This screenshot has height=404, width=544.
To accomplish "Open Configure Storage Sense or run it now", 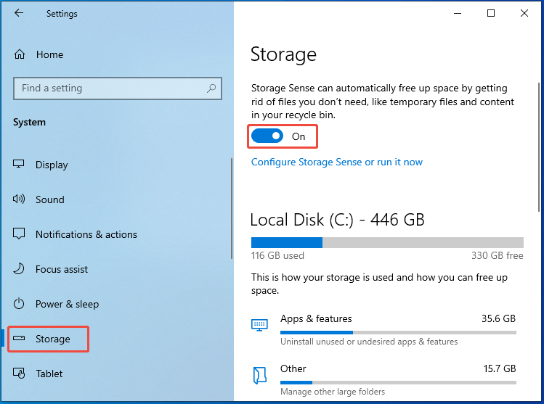I will tap(337, 162).
